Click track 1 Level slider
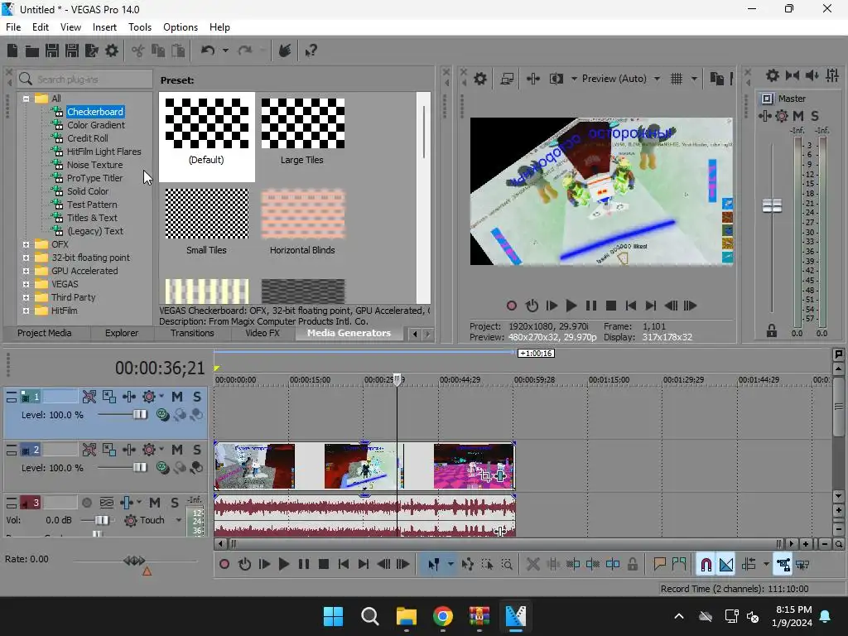This screenshot has height=636, width=848. click(139, 415)
